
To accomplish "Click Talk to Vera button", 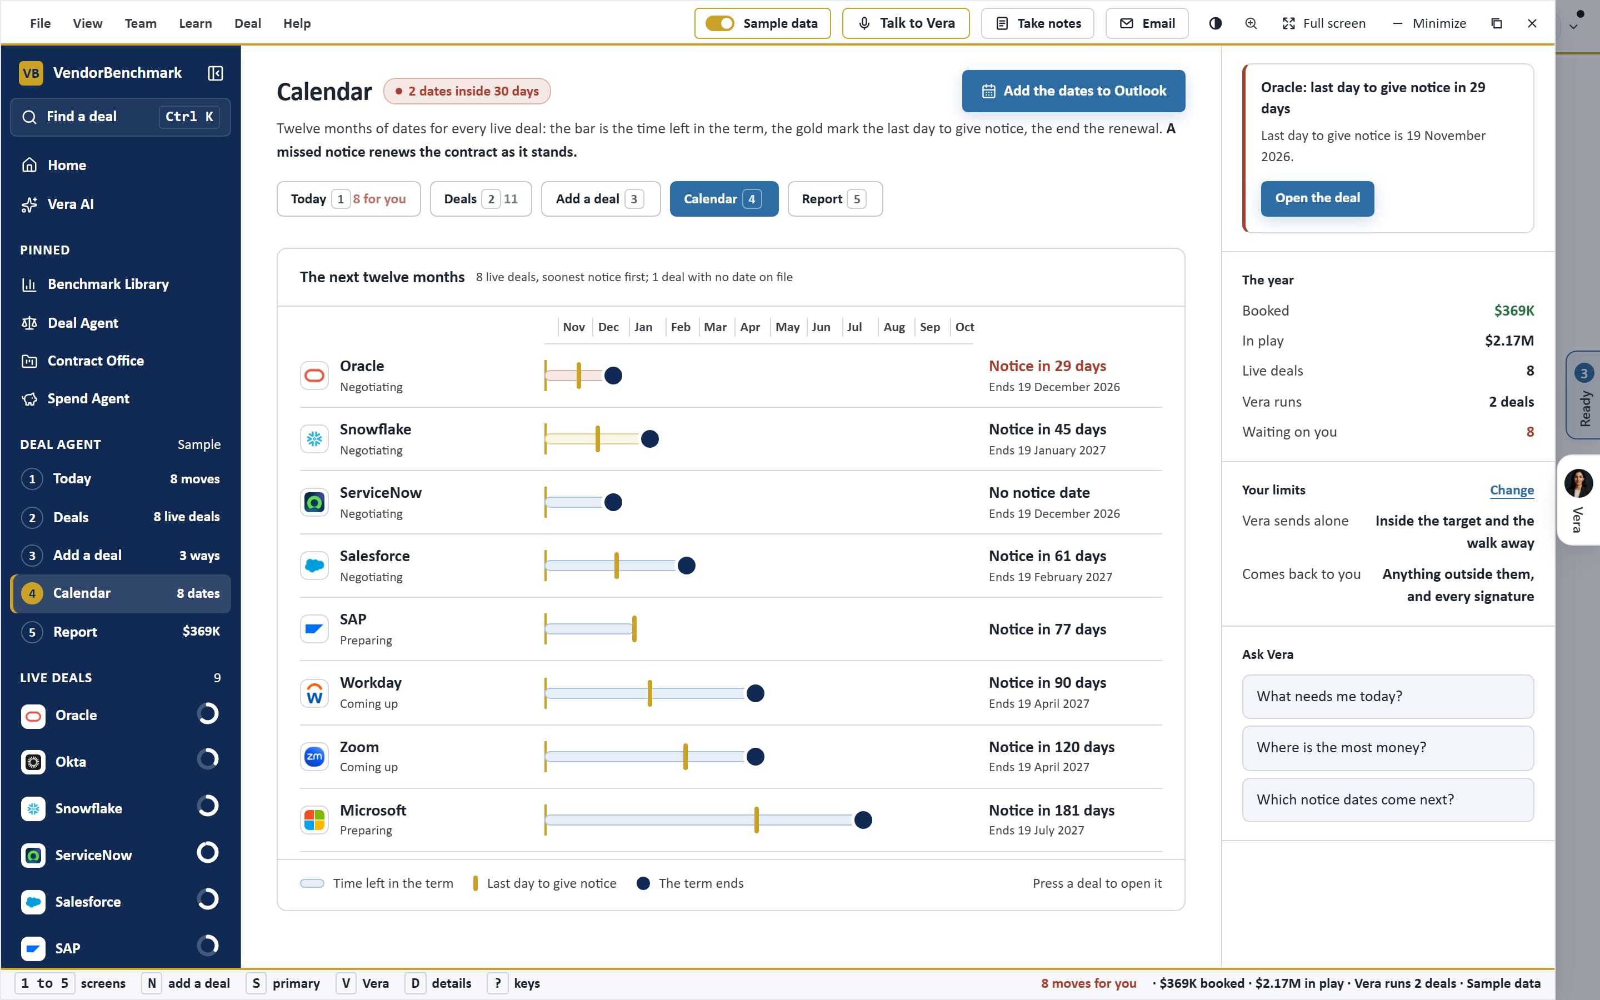I will [x=906, y=23].
